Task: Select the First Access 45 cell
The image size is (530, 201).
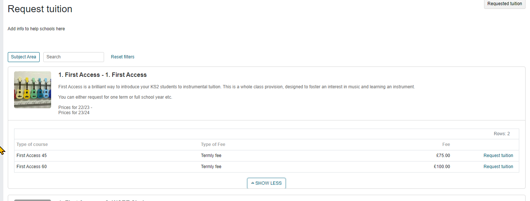Action: pyautogui.click(x=31, y=156)
